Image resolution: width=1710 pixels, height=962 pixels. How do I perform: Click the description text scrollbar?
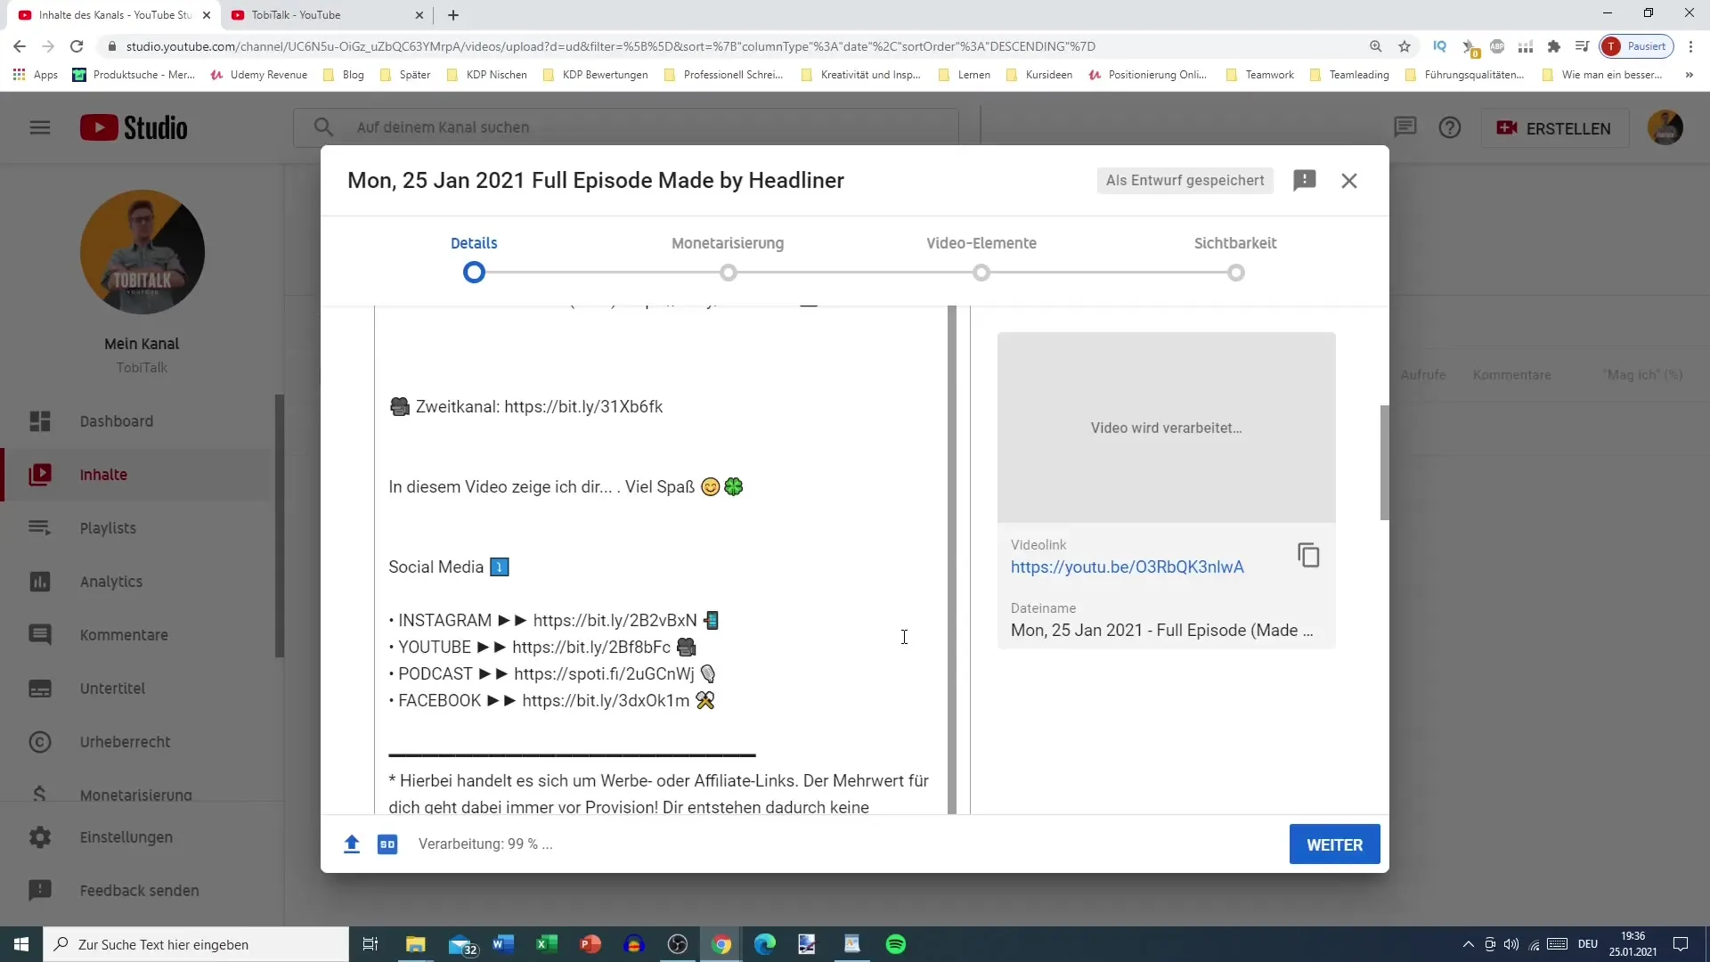point(952,559)
